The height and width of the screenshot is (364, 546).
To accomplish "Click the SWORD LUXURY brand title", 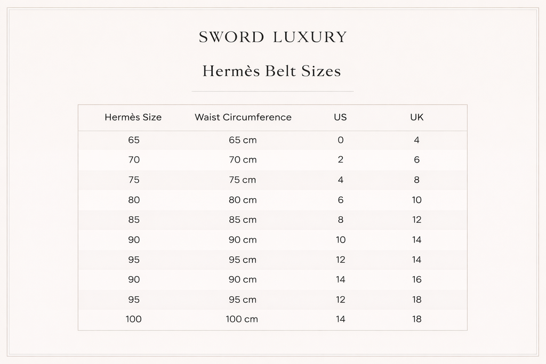I will (x=272, y=37).
